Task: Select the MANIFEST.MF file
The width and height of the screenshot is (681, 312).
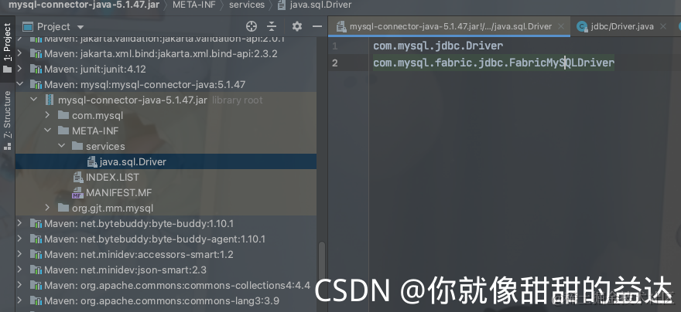Action: 166,192
